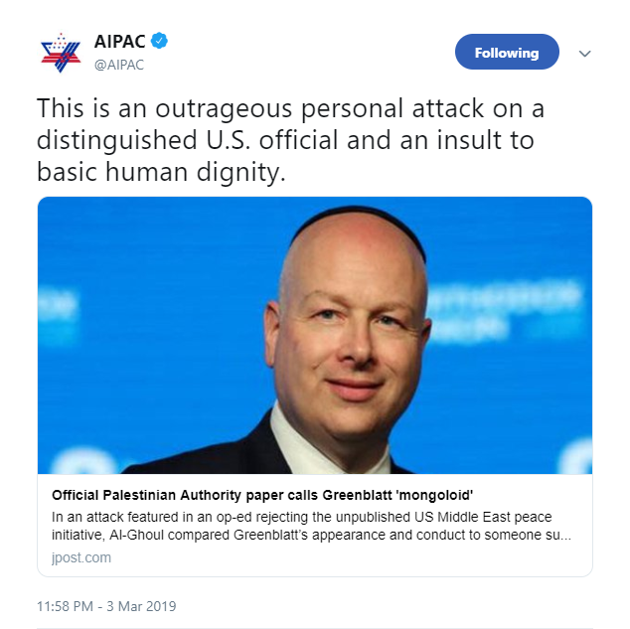The width and height of the screenshot is (630, 629).
Task: Click the man's face in the preview image
Action: click(x=348, y=342)
